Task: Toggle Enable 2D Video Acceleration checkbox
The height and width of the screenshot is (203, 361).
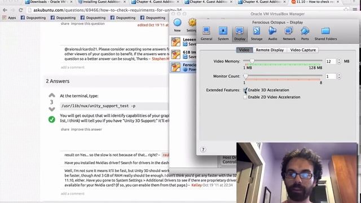Action: coord(245,97)
